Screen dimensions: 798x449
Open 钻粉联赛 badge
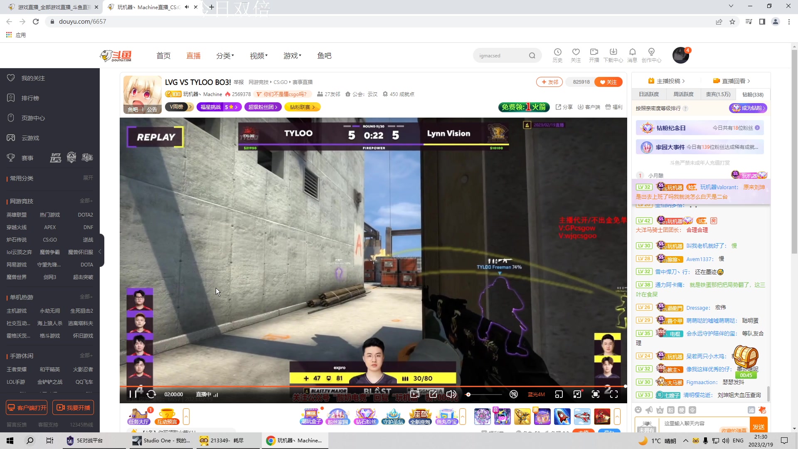click(x=303, y=107)
